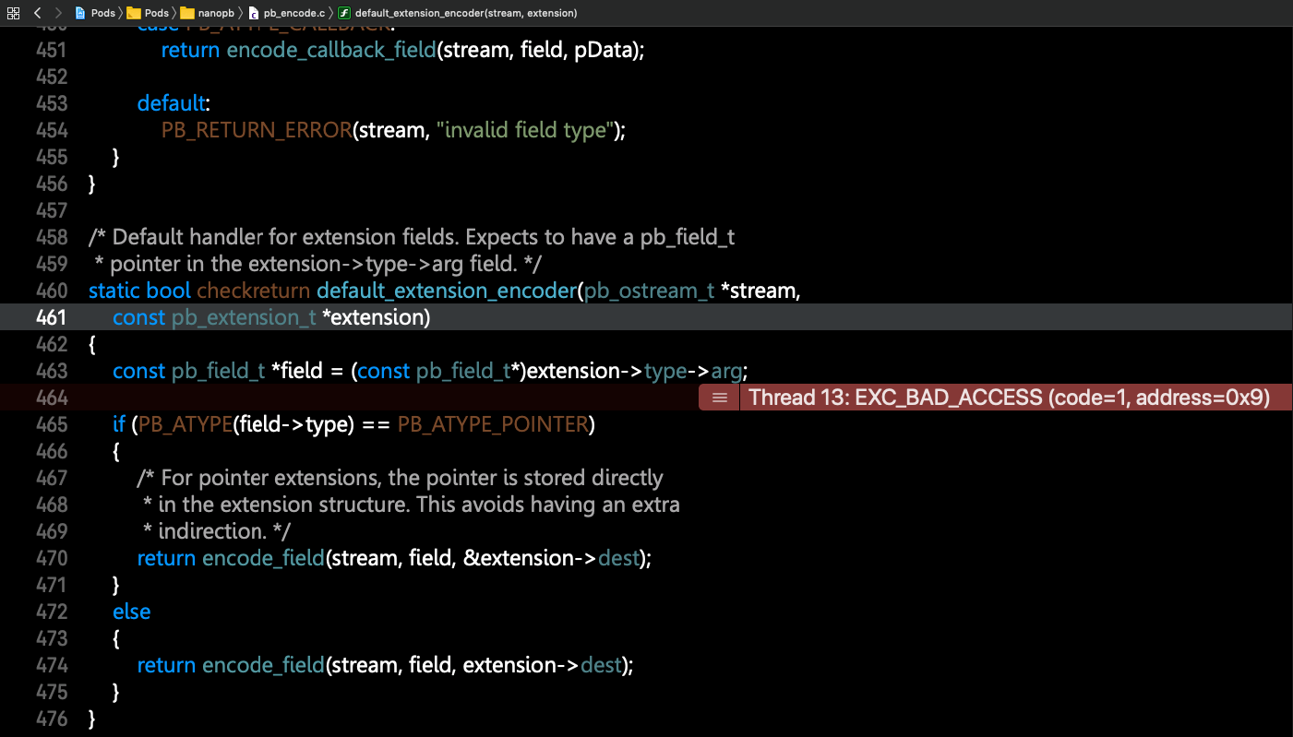The image size is (1293, 737).
Task: Place cursor on PB_RETURN_ERROR in line 454
Action: (256, 130)
